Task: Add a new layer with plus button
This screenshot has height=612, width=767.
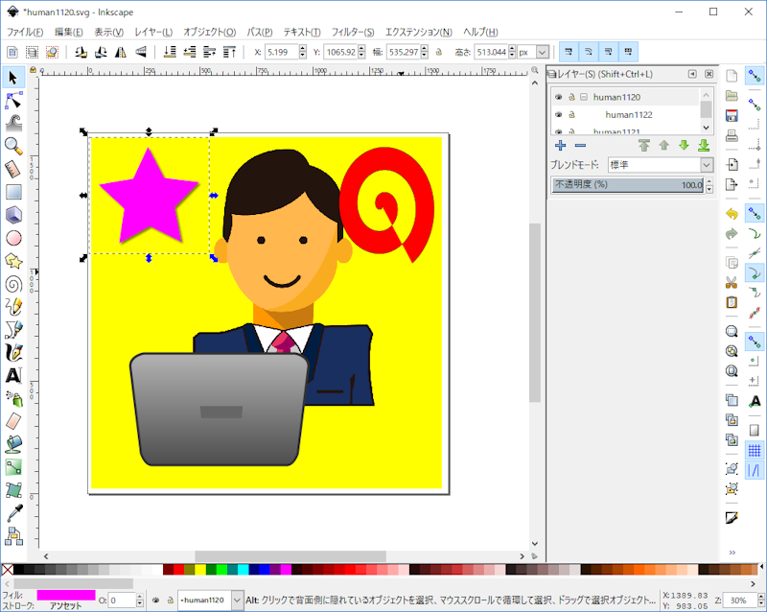Action: point(561,145)
